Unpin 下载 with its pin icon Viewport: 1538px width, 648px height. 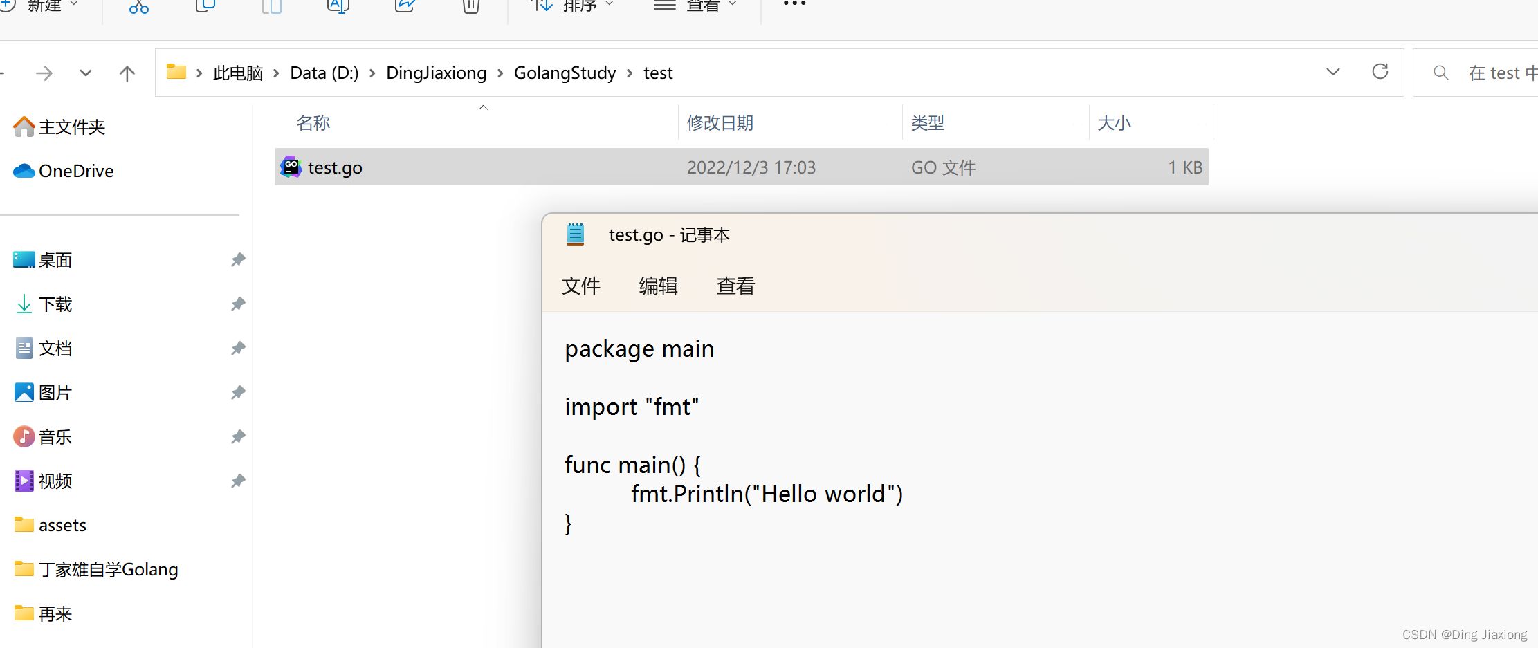[238, 304]
